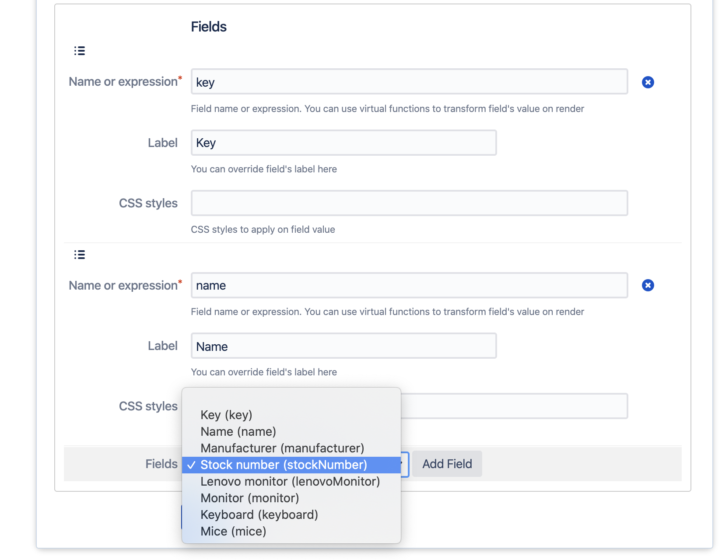
Task: Click the Fields select dropdown arrow
Action: [404, 464]
